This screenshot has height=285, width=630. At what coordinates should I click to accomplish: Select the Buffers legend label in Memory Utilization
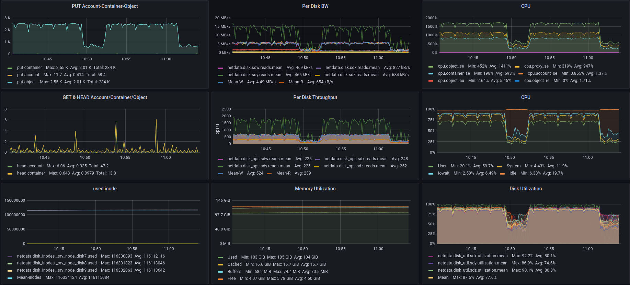click(234, 272)
